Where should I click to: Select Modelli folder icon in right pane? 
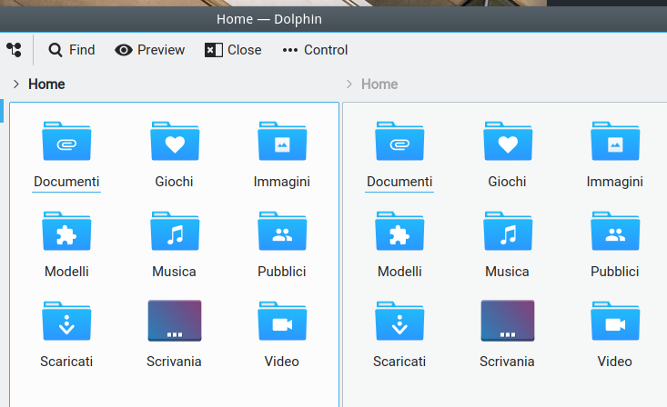coord(399,232)
